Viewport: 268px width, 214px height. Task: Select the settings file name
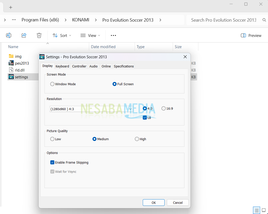[21, 77]
